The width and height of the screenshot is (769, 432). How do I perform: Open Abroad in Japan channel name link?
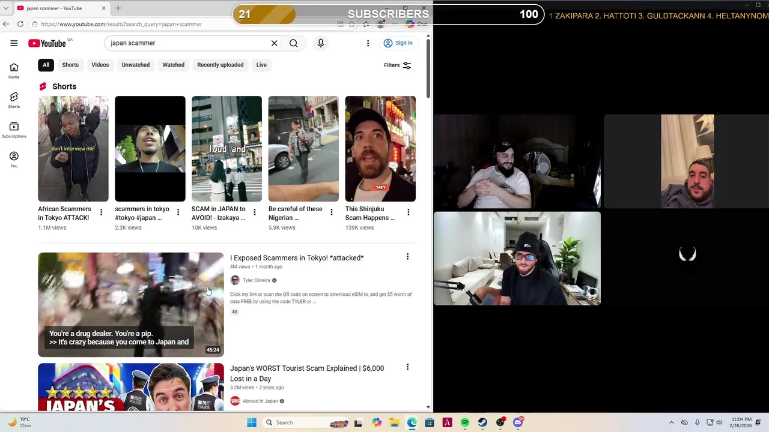[x=260, y=401]
